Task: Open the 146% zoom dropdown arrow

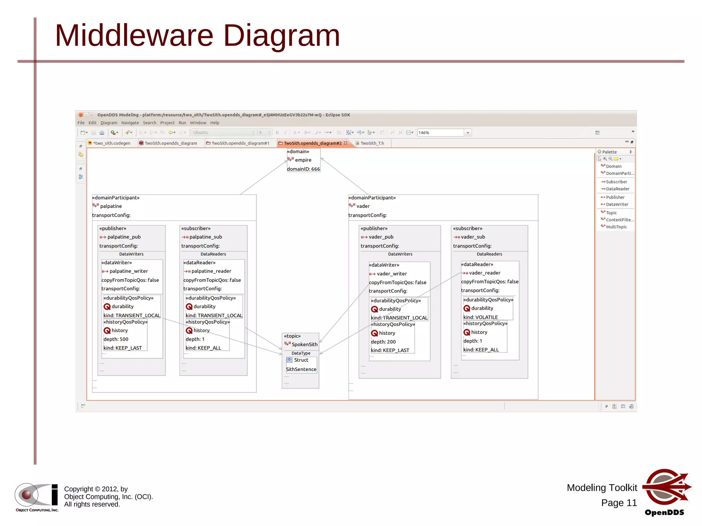Action: click(x=468, y=133)
